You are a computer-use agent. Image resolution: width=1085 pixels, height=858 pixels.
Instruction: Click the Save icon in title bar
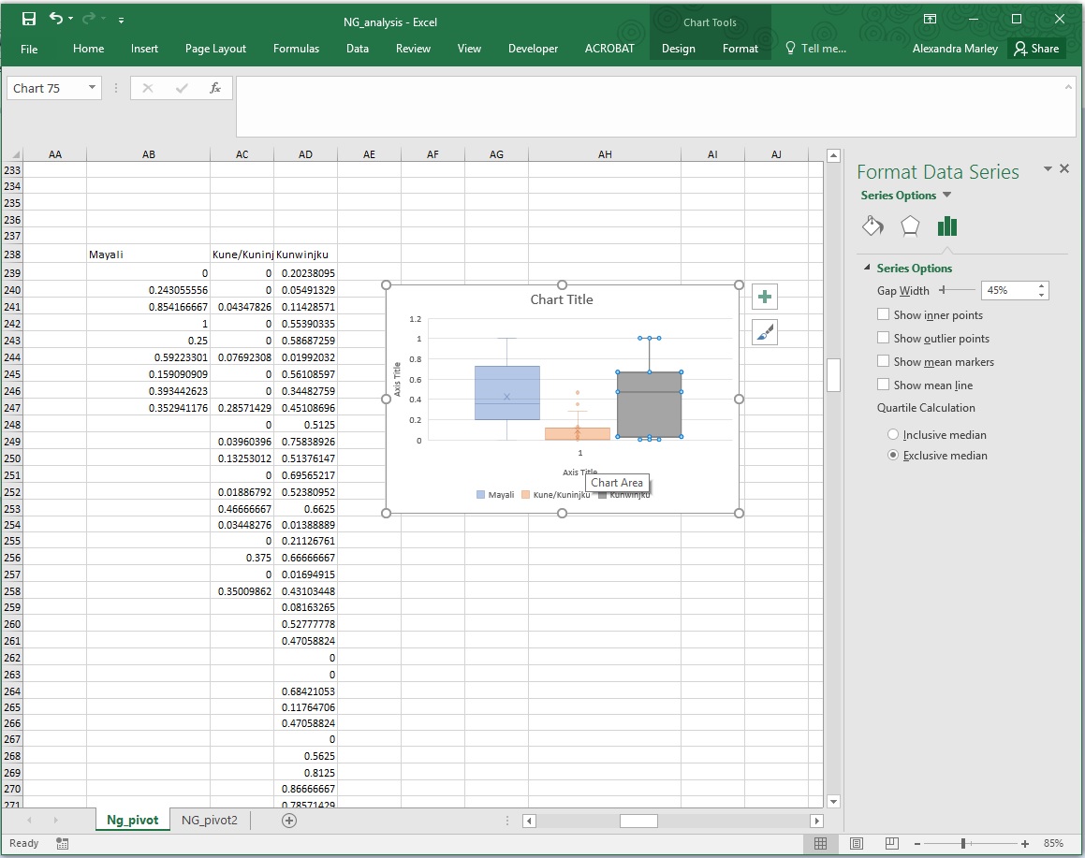click(x=29, y=19)
